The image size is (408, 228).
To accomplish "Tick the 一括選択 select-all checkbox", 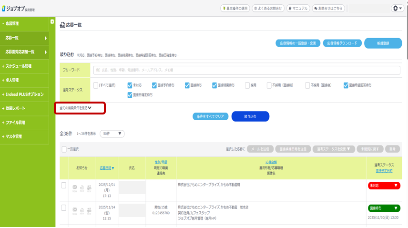I will tap(64, 149).
